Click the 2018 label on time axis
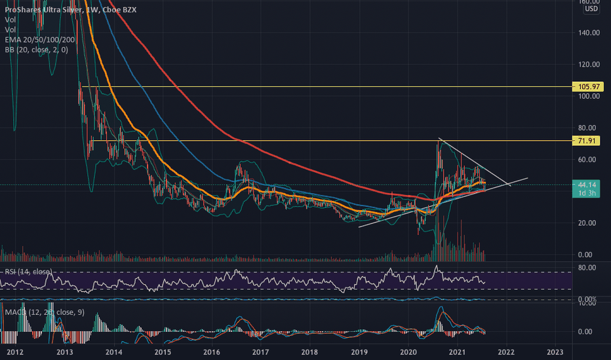This screenshot has height=360, width=611. click(309, 352)
